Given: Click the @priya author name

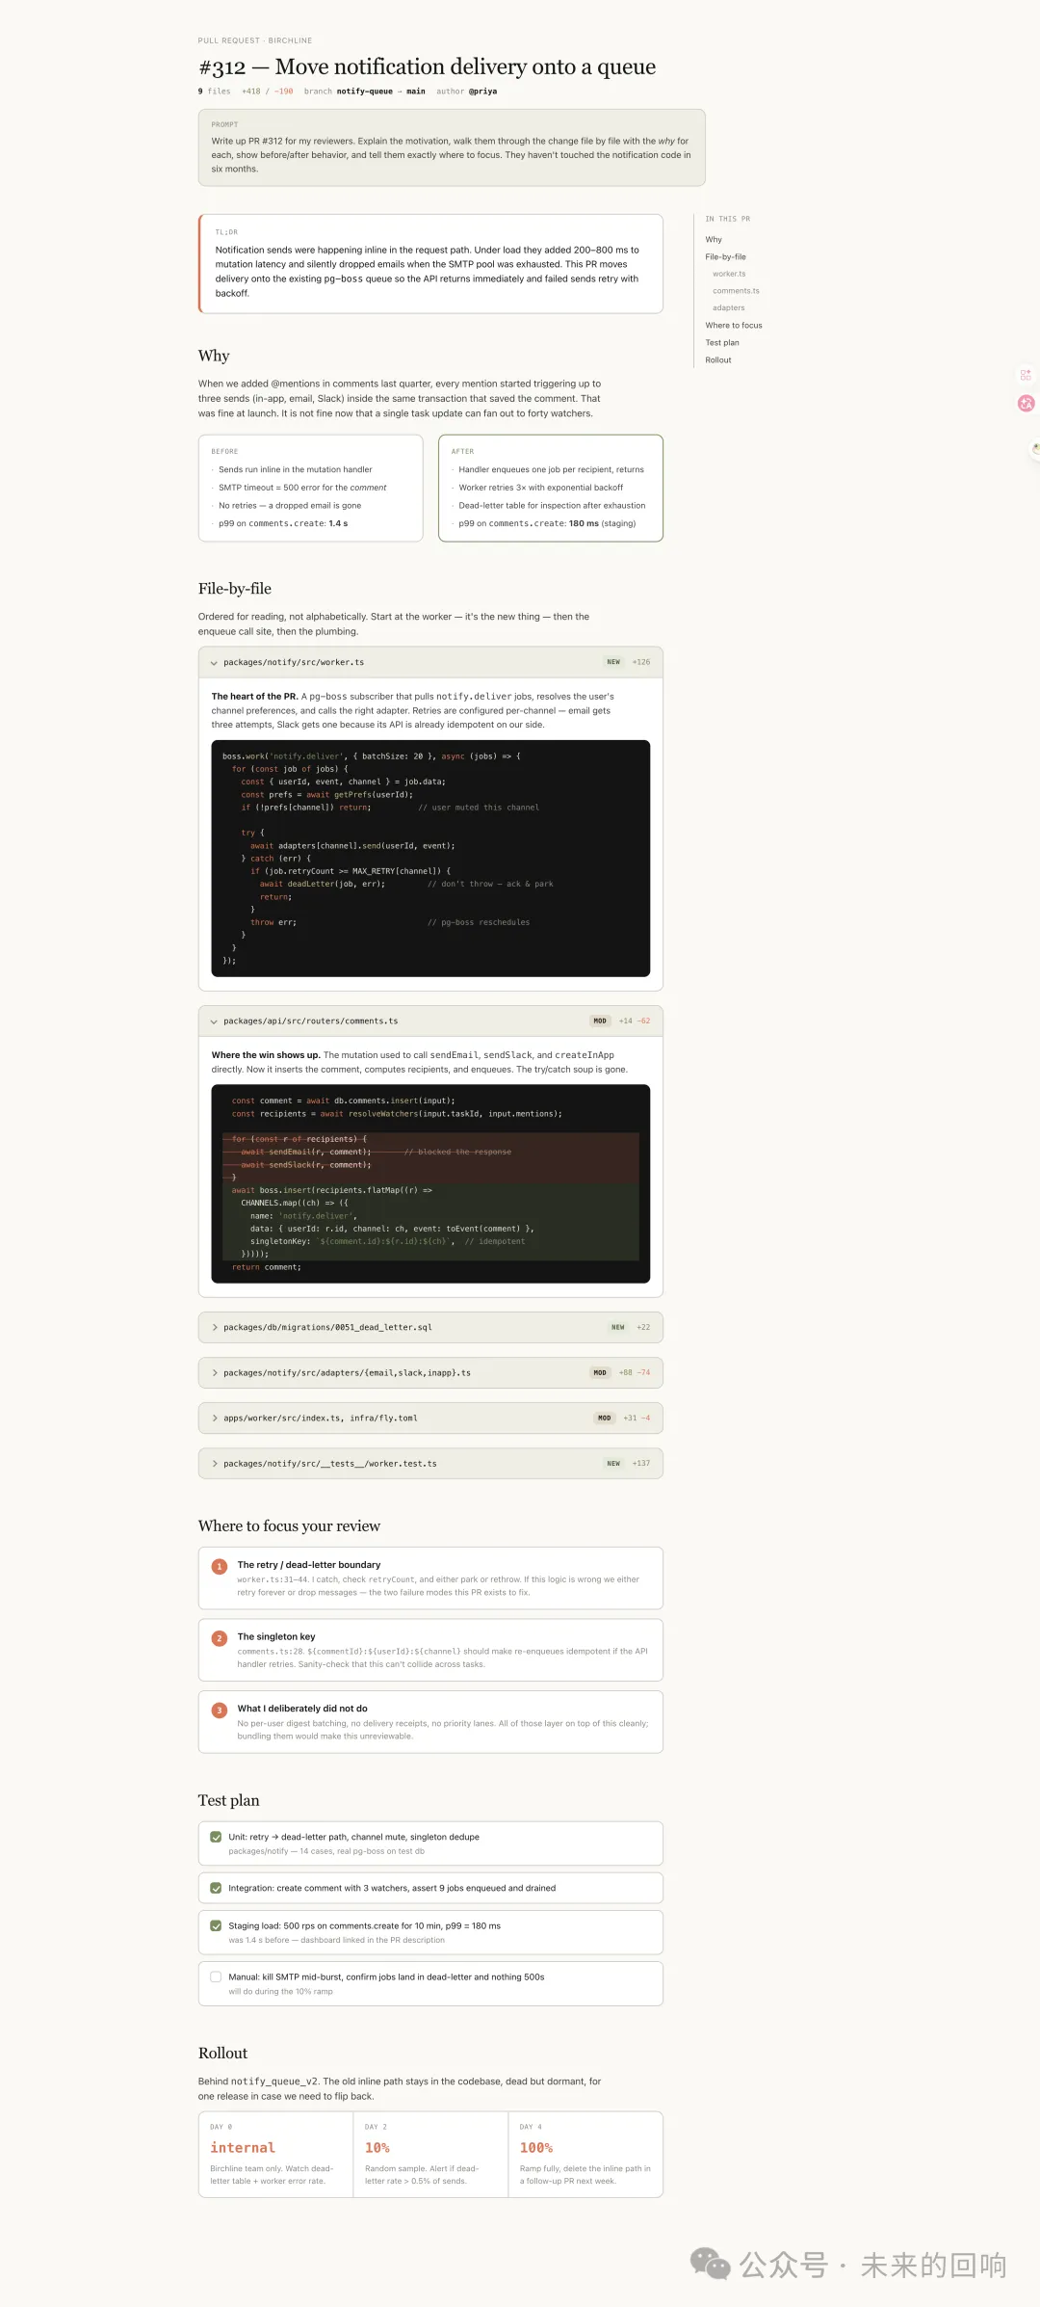Looking at the screenshot, I should click(x=483, y=92).
